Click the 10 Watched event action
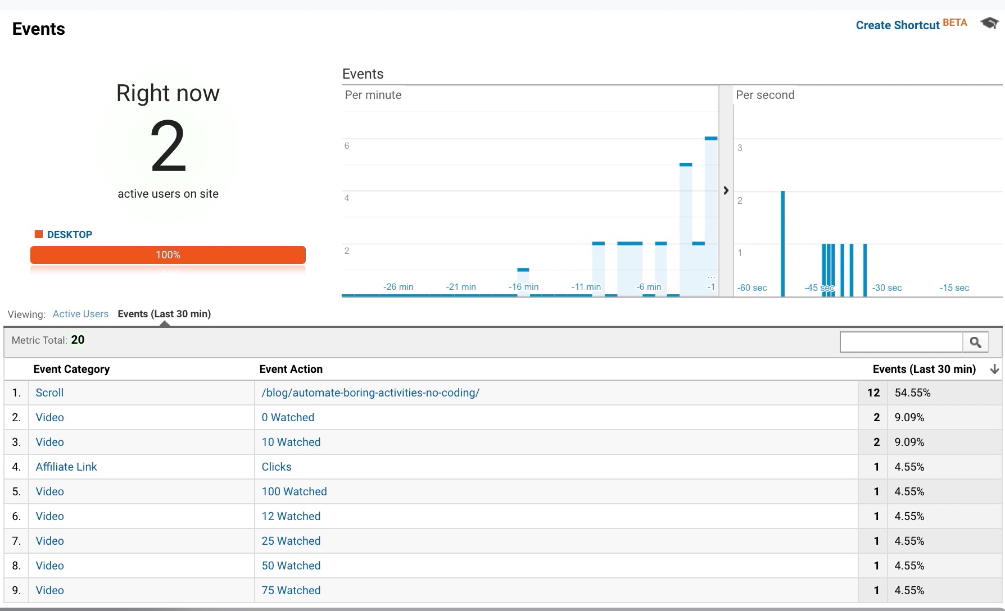This screenshot has width=1005, height=611. click(x=291, y=442)
